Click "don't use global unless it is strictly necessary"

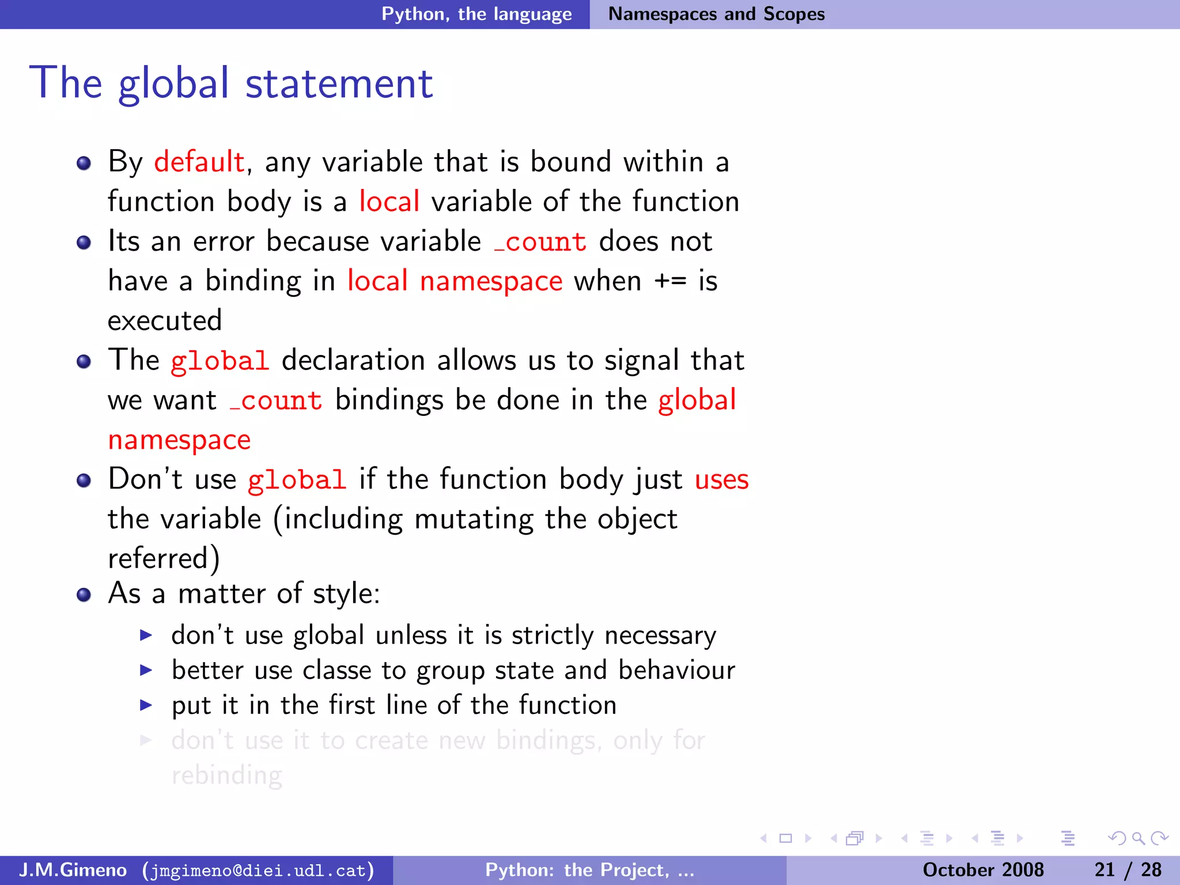(x=444, y=636)
